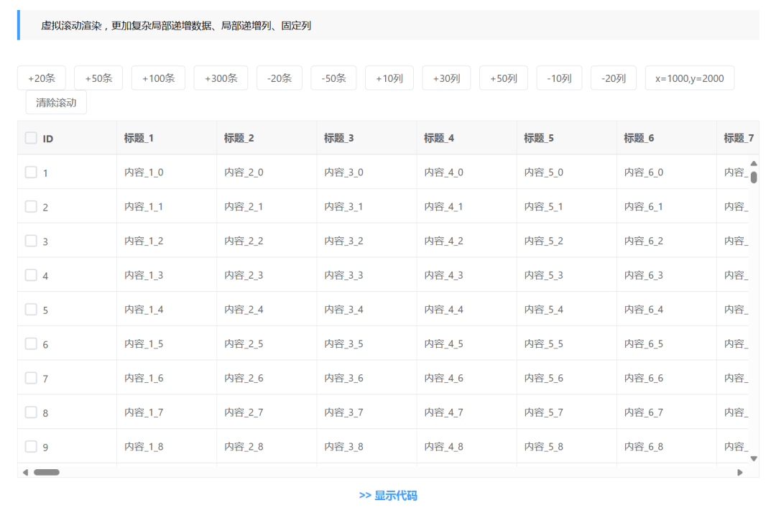Click the +100条 button
Image resolution: width=776 pixels, height=513 pixels.
(x=159, y=78)
